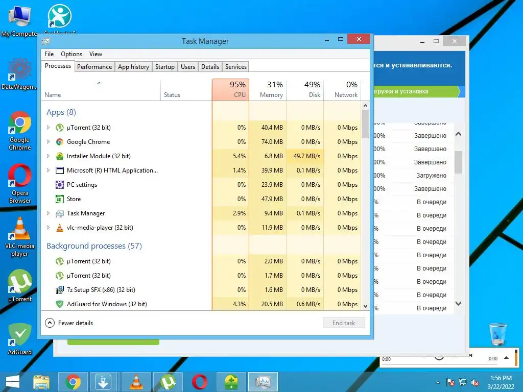Open File Explorer from the taskbar
The width and height of the screenshot is (523, 392).
point(41,382)
